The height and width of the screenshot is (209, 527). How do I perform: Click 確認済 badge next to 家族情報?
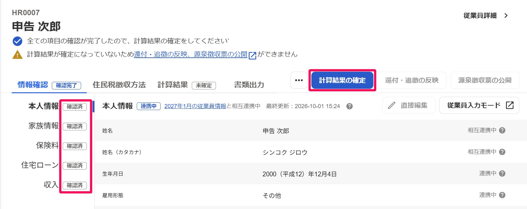click(75, 127)
